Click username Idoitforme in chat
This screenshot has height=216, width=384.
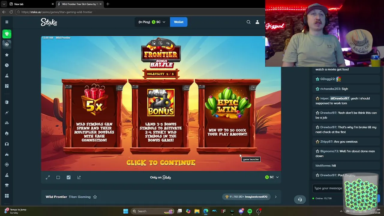[323, 166]
